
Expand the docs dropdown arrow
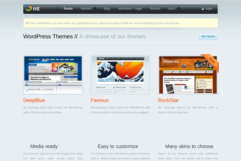pyautogui.click(x=179, y=9)
